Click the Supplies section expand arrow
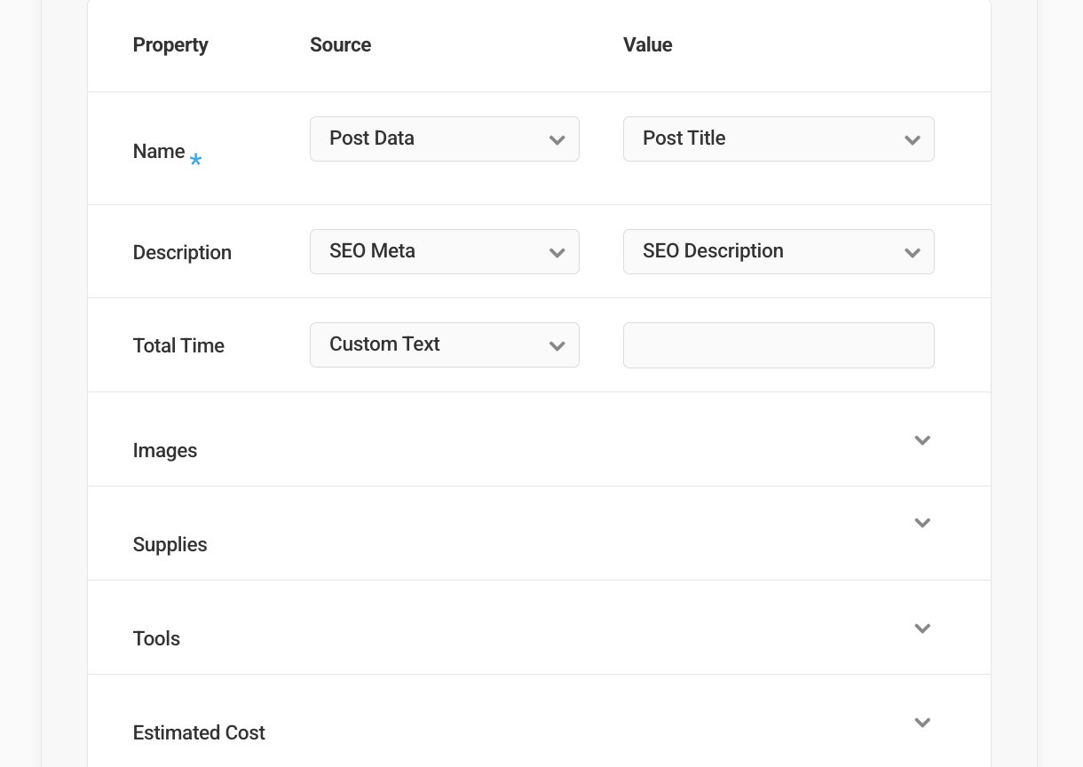Image resolution: width=1083 pixels, height=767 pixels. (922, 523)
